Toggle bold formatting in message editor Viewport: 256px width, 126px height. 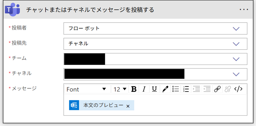(134, 89)
